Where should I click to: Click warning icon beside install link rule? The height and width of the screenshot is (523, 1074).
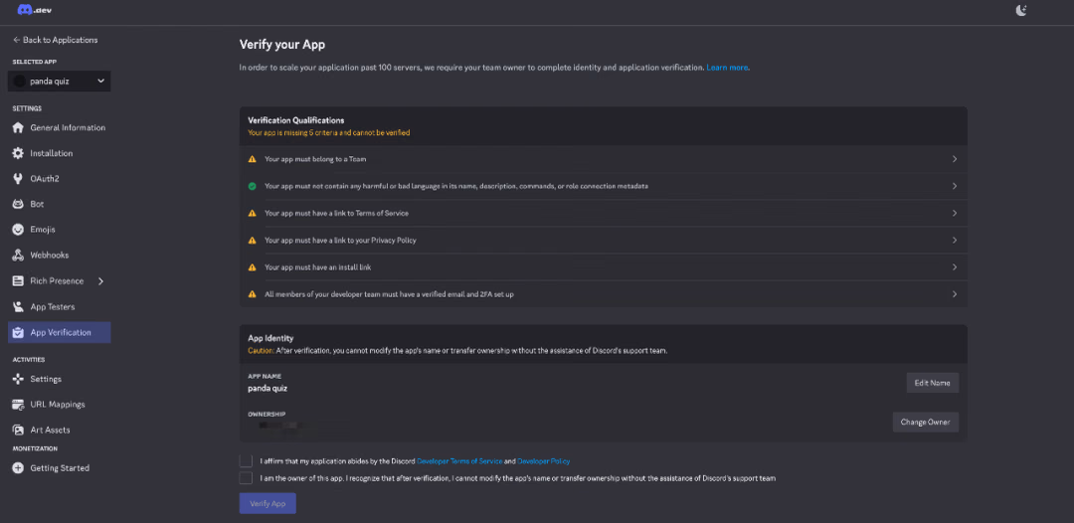(252, 267)
